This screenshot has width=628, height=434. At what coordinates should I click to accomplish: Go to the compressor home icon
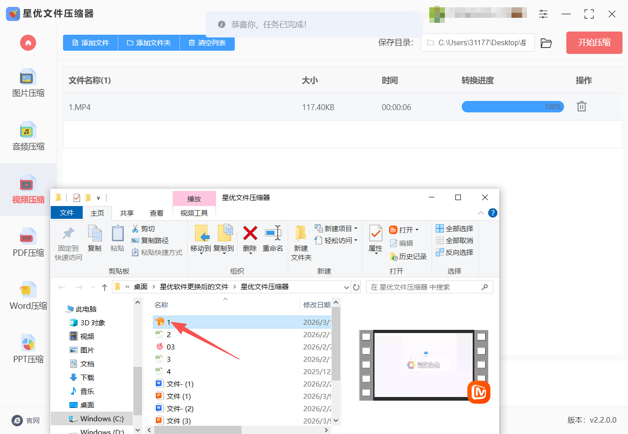(28, 43)
